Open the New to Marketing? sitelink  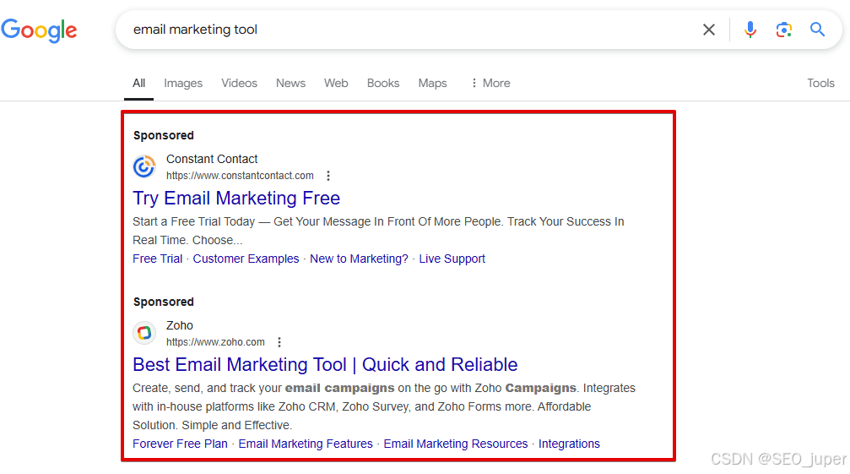(359, 259)
